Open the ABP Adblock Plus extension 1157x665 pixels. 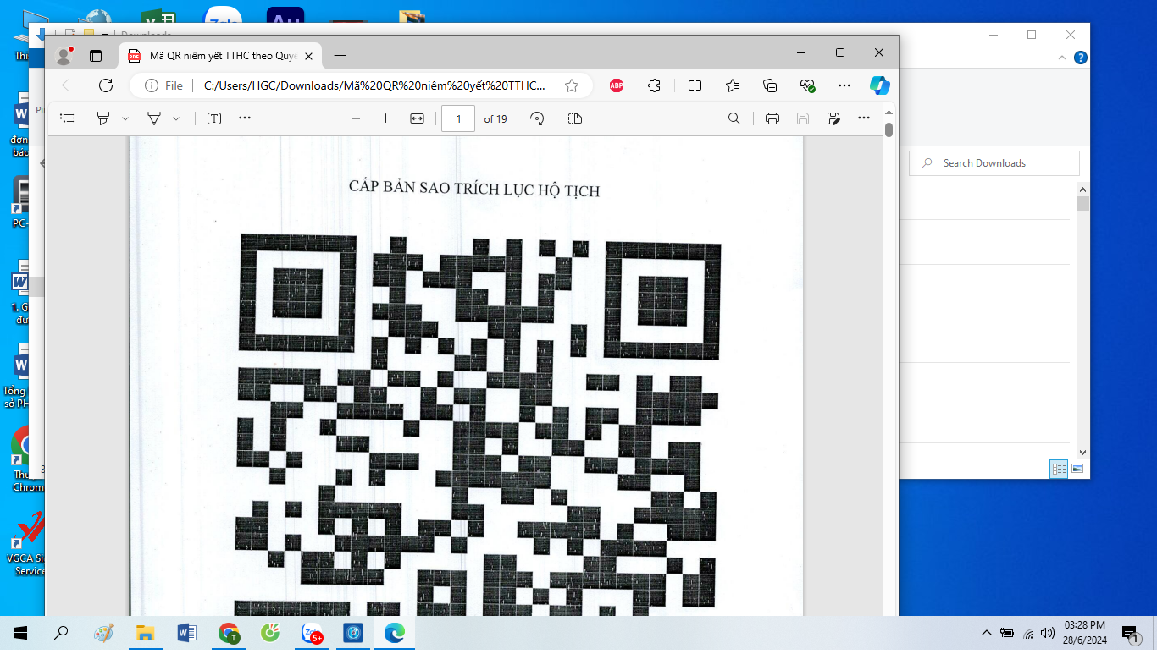click(617, 85)
